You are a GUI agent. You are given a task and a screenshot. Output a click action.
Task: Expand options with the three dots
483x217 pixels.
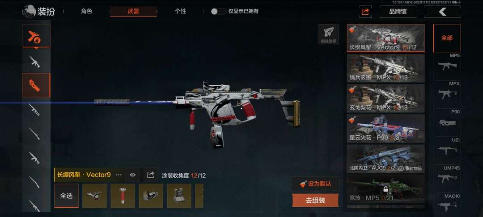coord(119,175)
